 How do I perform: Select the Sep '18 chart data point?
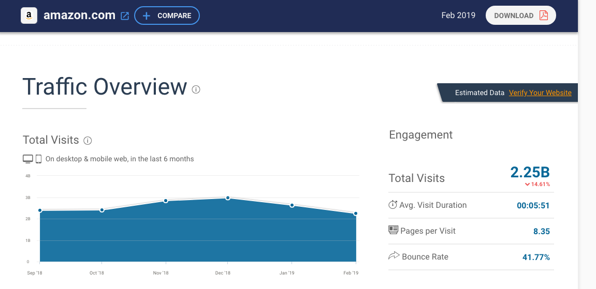(39, 210)
